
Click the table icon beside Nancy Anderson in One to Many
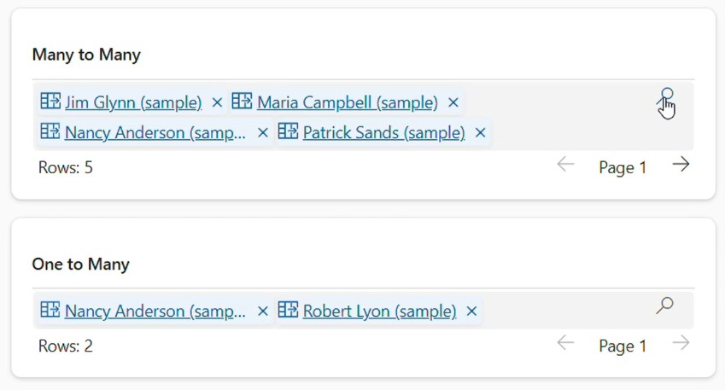pos(50,310)
